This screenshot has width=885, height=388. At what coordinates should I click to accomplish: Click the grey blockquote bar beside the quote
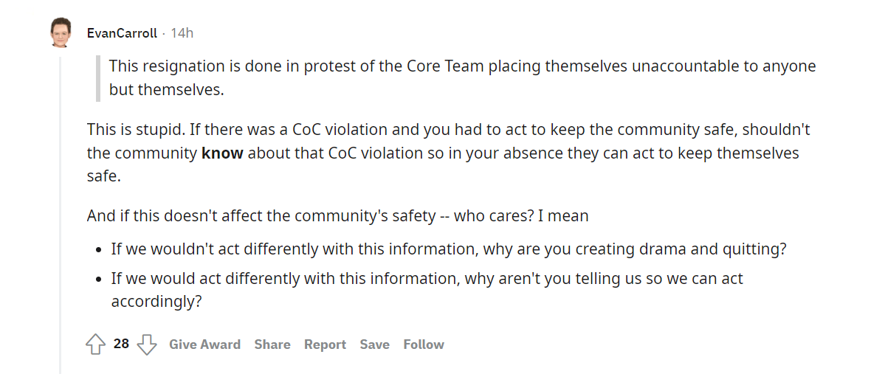point(98,78)
